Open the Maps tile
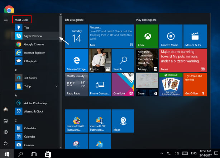The width and height of the screenshot is (220, 158). 123,121
